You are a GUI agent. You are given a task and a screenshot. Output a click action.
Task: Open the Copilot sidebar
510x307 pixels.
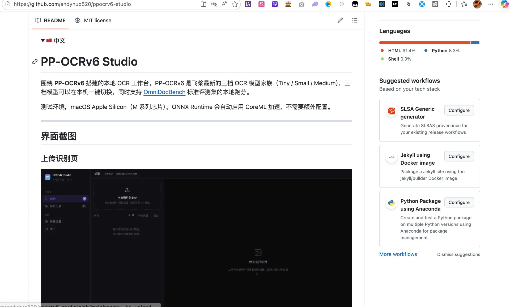pos(504,4)
